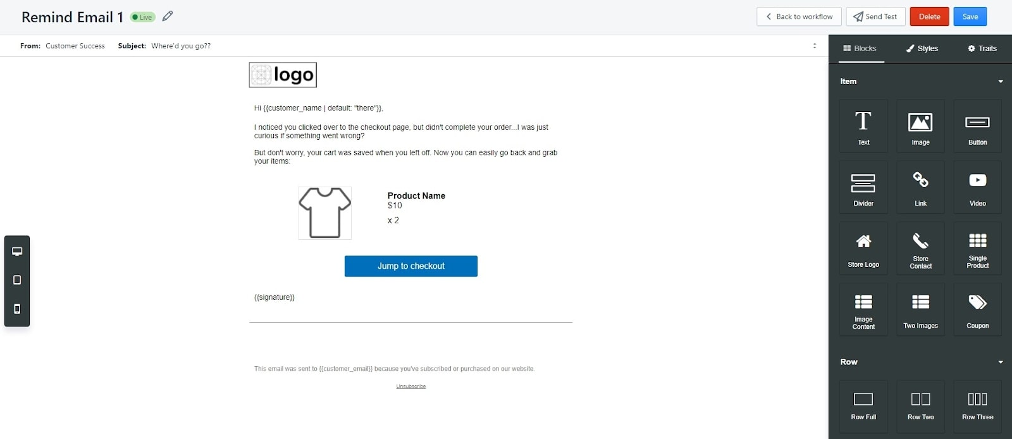Choose the Coupon block
1012x439 pixels.
[977, 310]
